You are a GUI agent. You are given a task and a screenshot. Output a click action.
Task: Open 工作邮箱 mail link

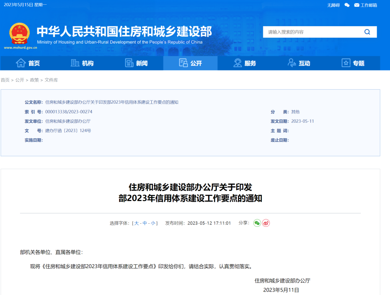[x=365, y=5]
